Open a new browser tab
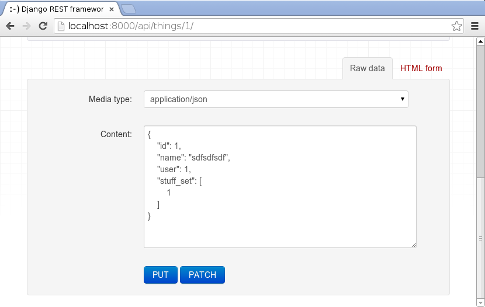This screenshot has width=485, height=307. click(129, 9)
